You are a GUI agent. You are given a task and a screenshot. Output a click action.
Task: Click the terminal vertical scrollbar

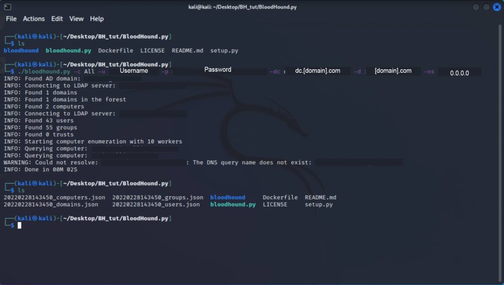pyautogui.click(x=500, y=154)
